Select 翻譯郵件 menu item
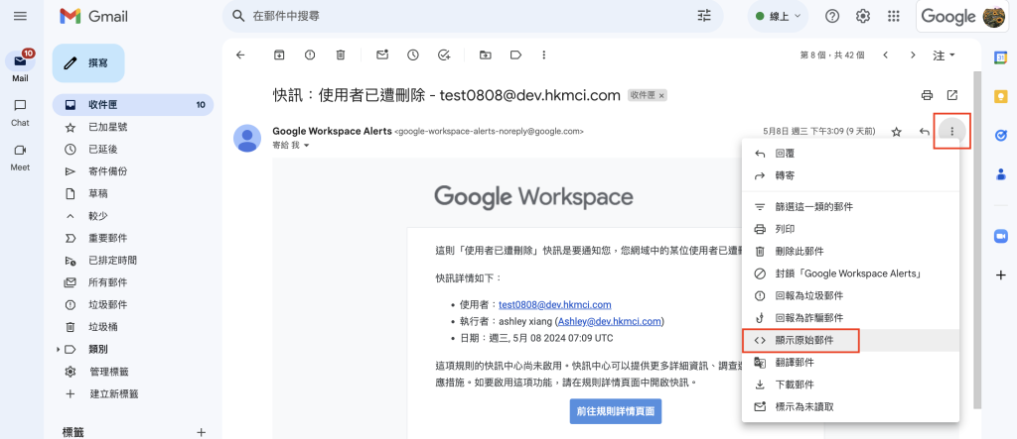 pyautogui.click(x=850, y=363)
